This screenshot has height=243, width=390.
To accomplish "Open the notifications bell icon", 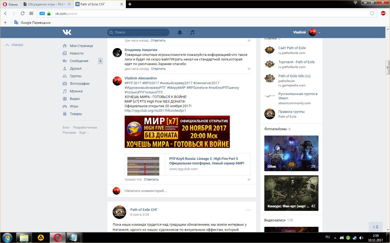I will click(x=180, y=32).
